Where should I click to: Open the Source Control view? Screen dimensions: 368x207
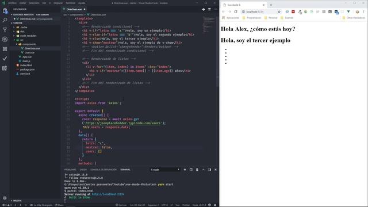(5, 29)
